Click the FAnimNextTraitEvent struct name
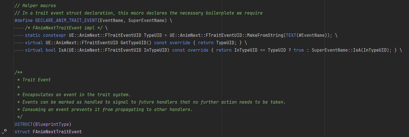 pyautogui.click(x=57, y=132)
